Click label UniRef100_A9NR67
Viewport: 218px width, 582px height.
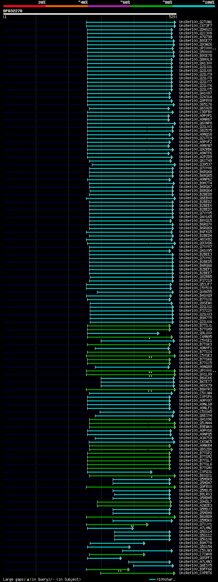pyautogui.click(x=196, y=119)
